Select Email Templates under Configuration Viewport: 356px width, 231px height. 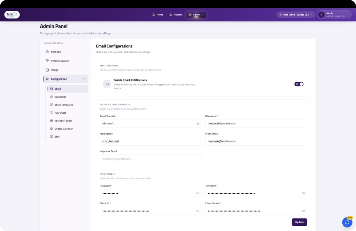point(68,105)
